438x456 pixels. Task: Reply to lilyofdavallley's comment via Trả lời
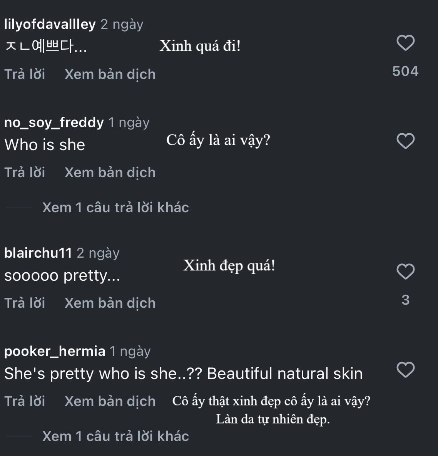[x=24, y=74]
